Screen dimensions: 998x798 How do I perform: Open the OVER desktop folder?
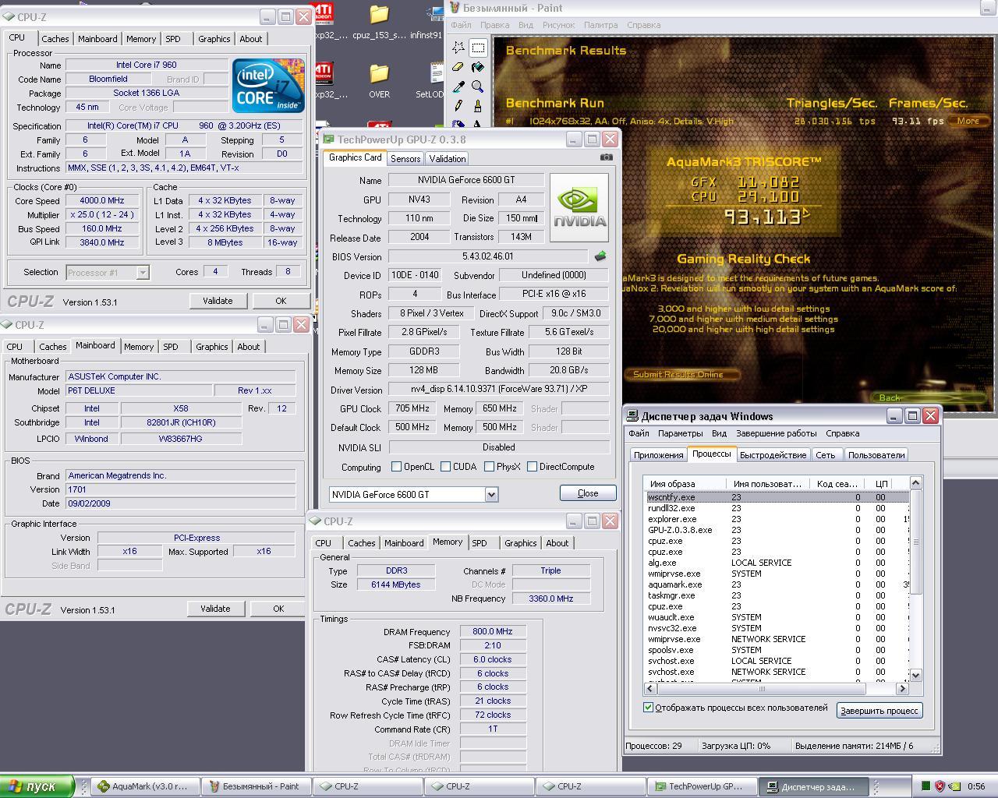pos(379,81)
